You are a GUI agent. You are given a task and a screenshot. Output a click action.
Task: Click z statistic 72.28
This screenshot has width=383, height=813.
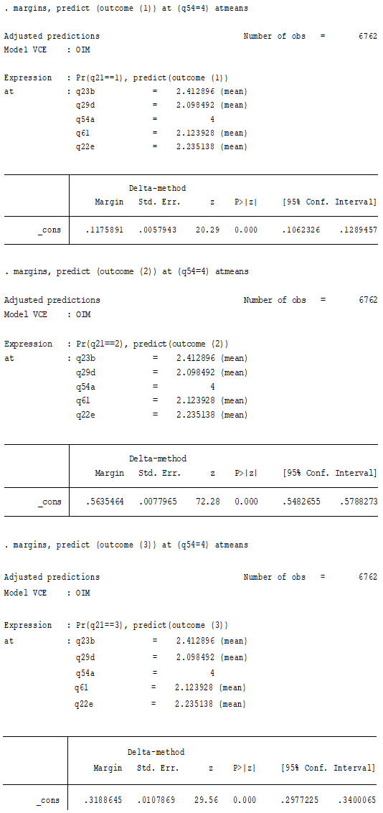tap(206, 502)
